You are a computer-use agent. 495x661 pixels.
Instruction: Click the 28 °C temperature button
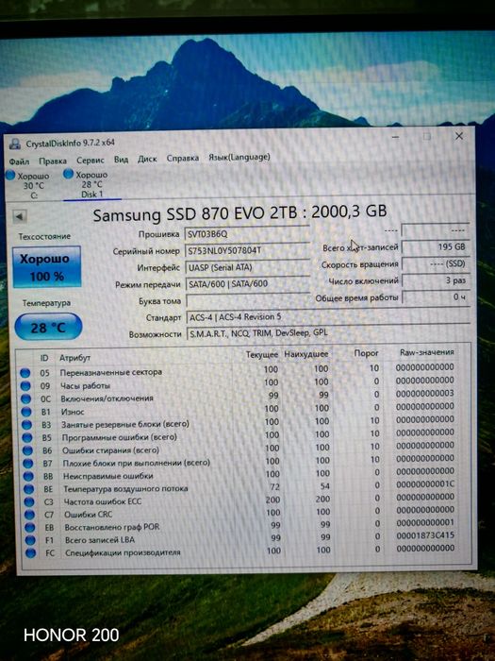click(48, 327)
